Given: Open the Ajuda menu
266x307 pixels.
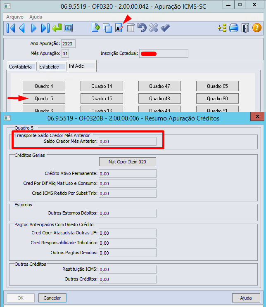Looking at the screenshot, I should (36, 17).
